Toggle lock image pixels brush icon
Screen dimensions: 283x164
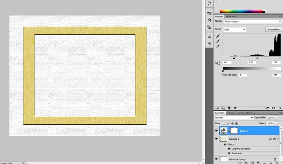pyautogui.click(x=228, y=123)
